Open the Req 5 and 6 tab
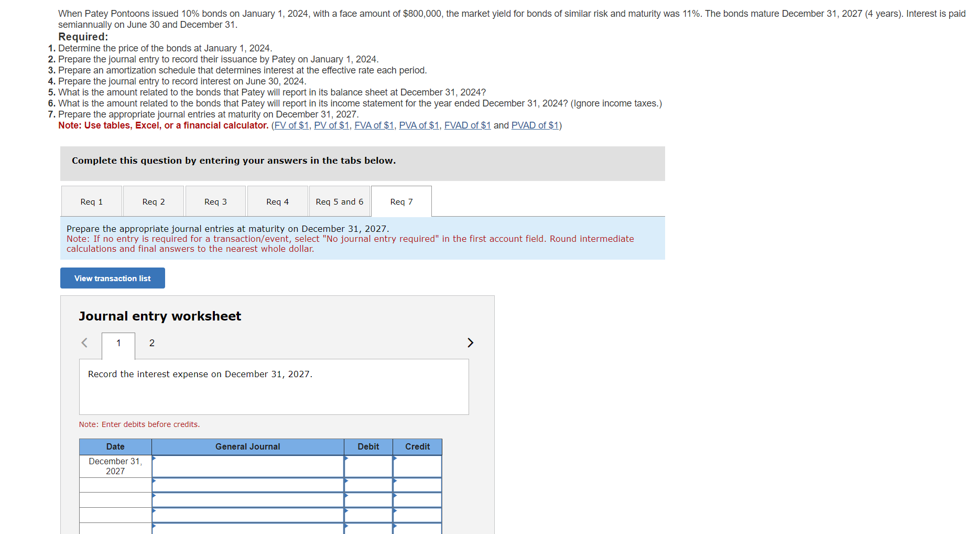Viewport: 978px width, 534px height. coord(339,201)
